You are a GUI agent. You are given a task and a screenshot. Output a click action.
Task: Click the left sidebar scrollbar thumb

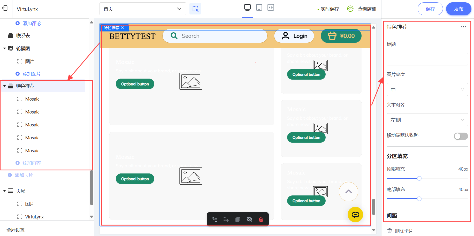point(91,188)
